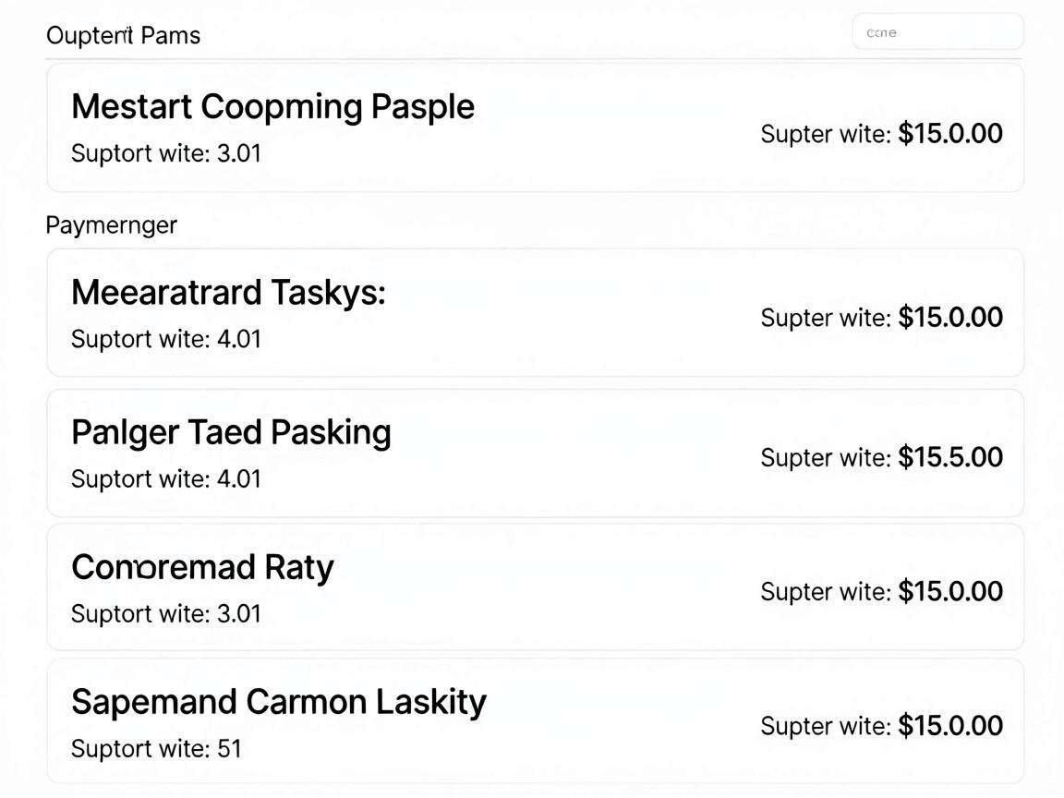This screenshot has height=798, width=1064.
Task: Click the search field at top right
Action: (x=937, y=32)
